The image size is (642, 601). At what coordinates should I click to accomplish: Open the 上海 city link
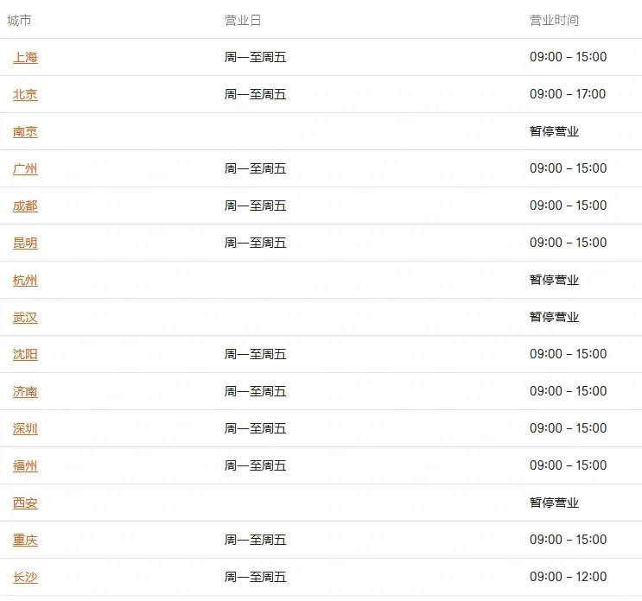click(x=25, y=58)
